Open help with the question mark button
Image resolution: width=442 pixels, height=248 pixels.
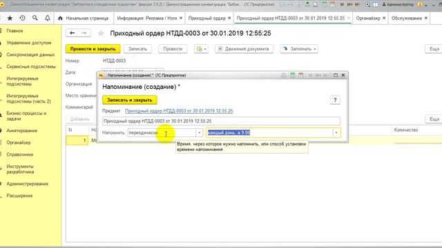click(335, 100)
